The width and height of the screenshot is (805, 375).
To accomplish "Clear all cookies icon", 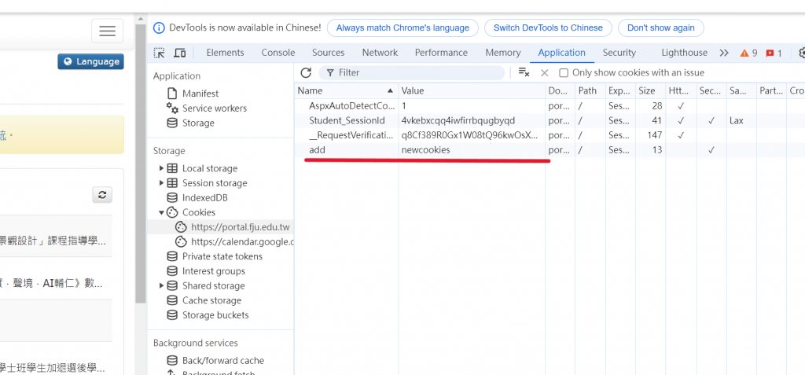I will tap(524, 72).
